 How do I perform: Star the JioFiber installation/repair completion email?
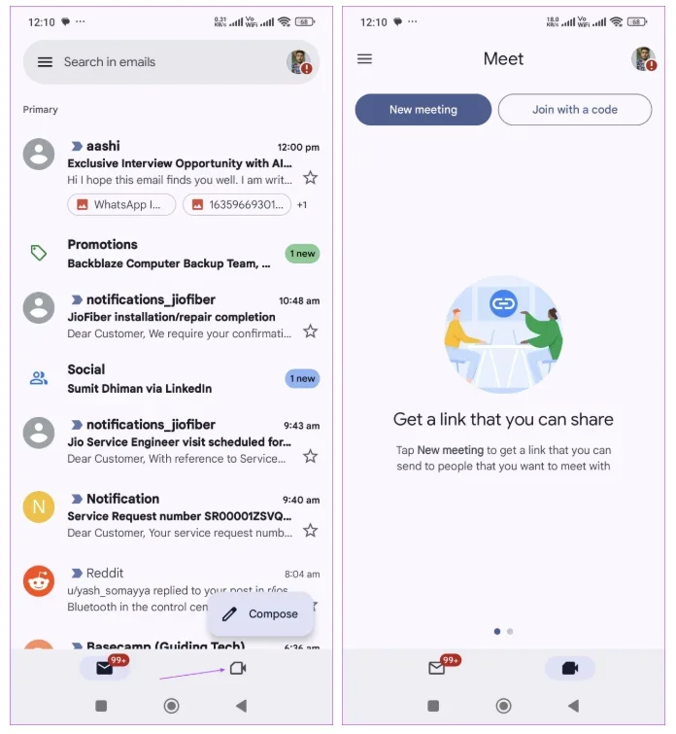(x=310, y=332)
